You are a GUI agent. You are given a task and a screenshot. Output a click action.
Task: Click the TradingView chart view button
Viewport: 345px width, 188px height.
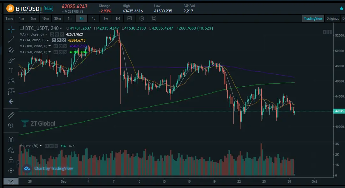[313, 18]
